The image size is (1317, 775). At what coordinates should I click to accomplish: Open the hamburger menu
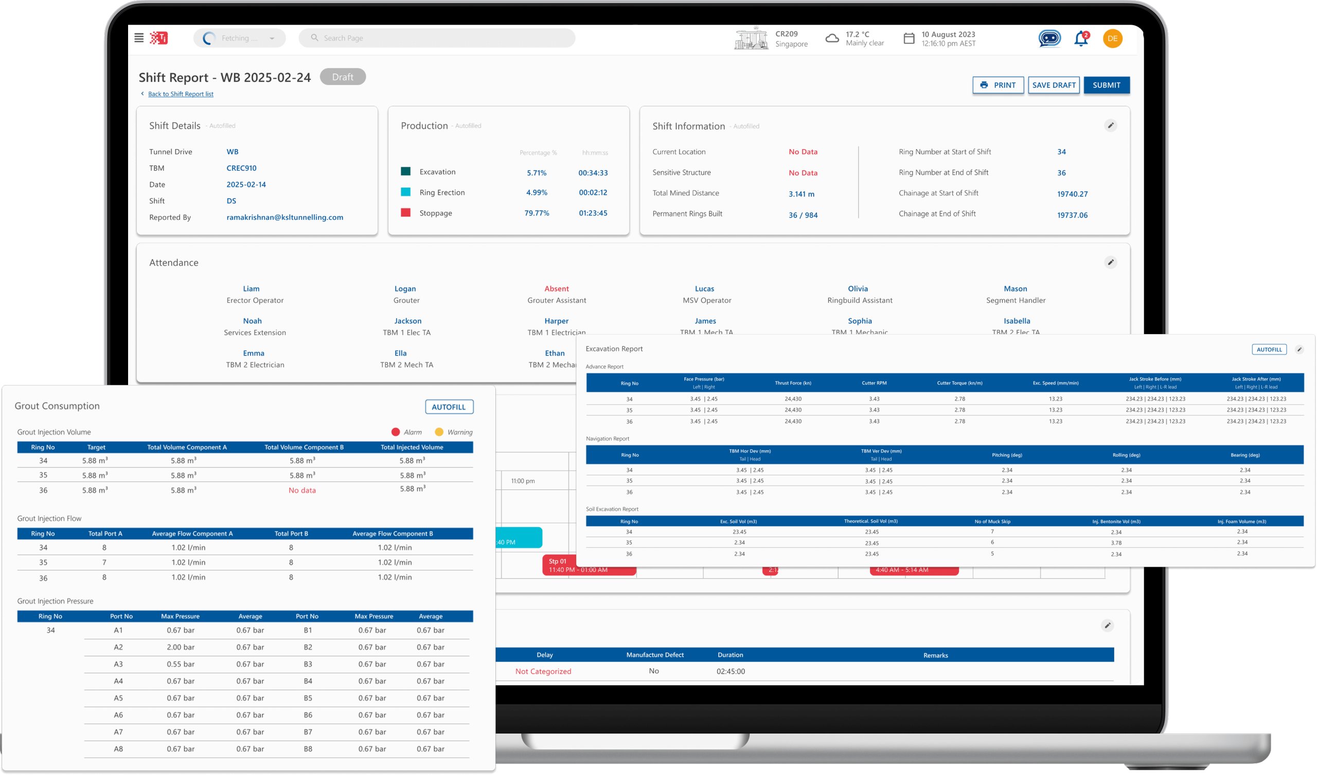(x=139, y=38)
